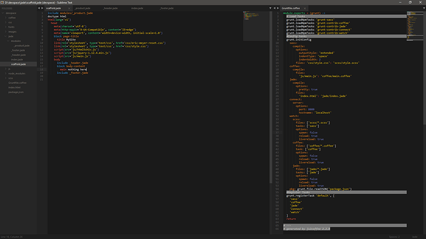
Task: Click 'Line 18, Column 26' in status bar
Action: click(12, 237)
